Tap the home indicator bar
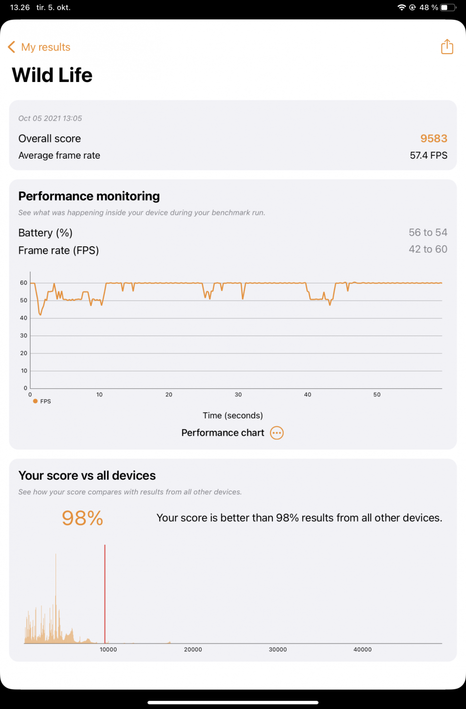This screenshot has height=709, width=466. [x=233, y=702]
